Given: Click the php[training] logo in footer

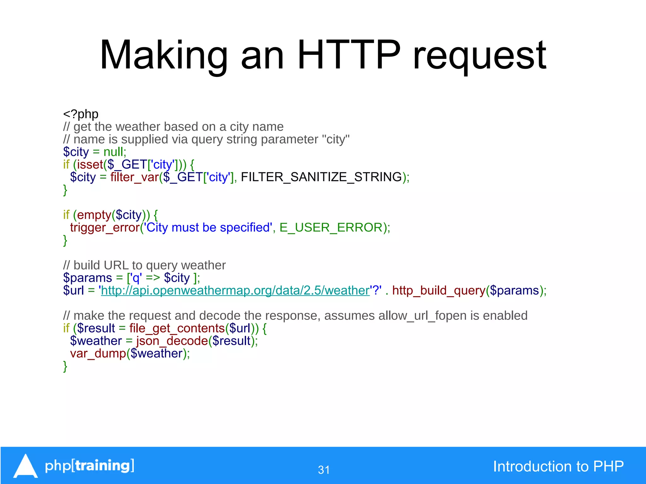Looking at the screenshot, I should (x=74, y=466).
